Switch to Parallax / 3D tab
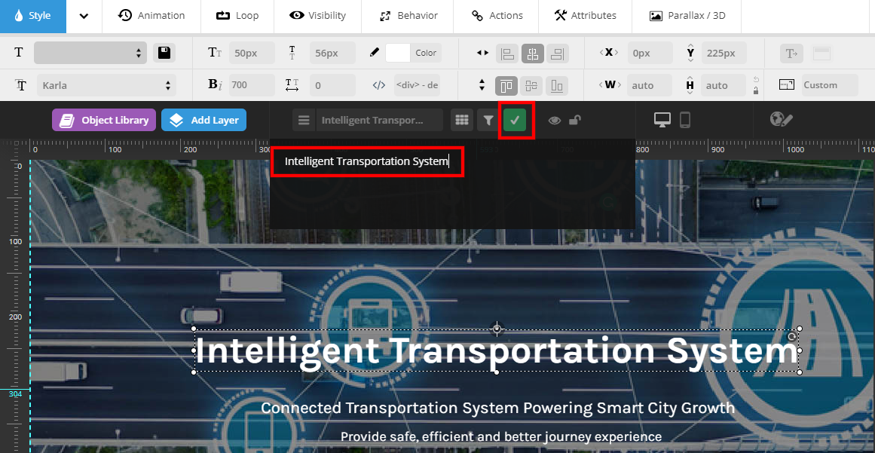875x453 pixels. tap(687, 16)
